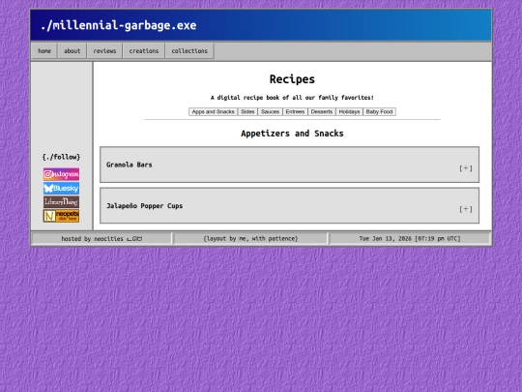Image resolution: width=522 pixels, height=392 pixels.
Task: Click the hosted by neocities footer text
Action: pos(101,239)
